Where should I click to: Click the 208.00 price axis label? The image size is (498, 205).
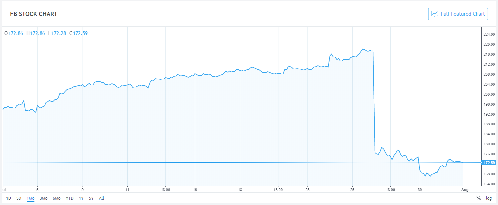point(489,74)
